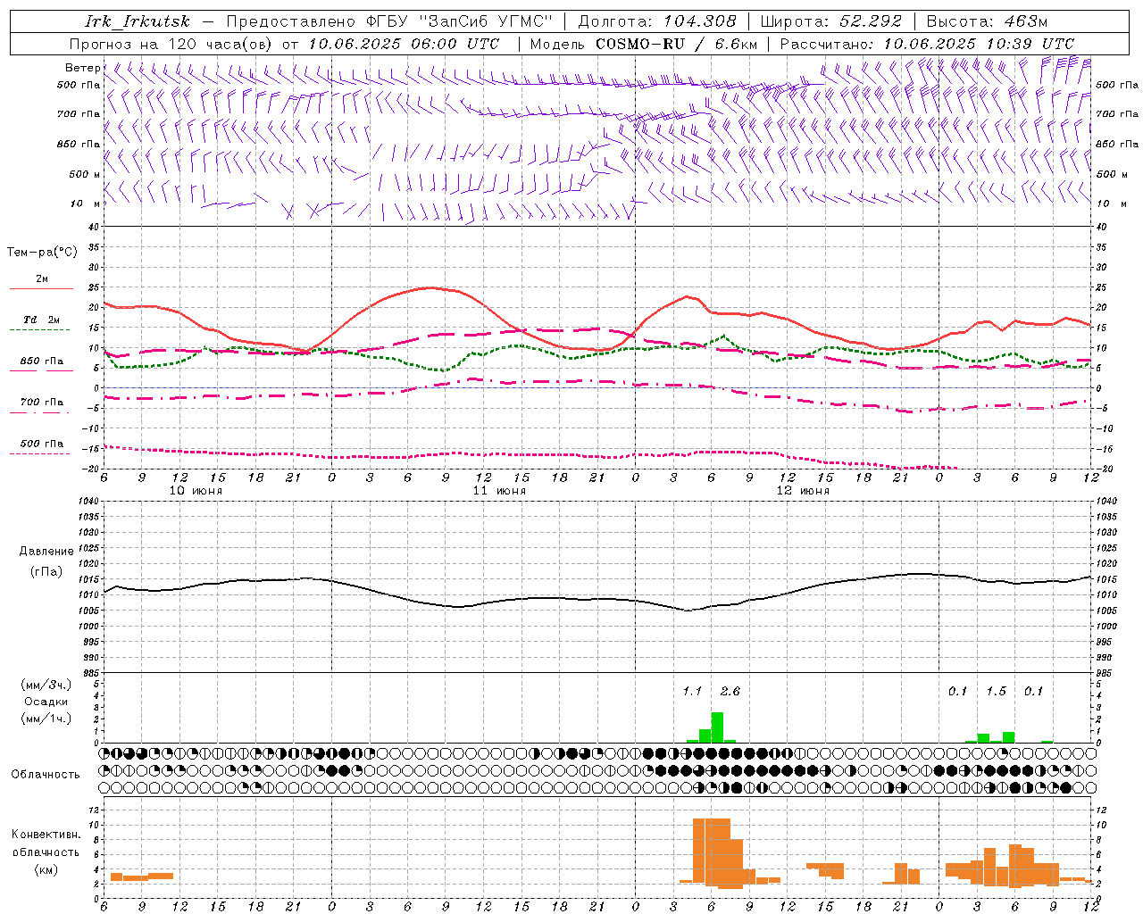
Task: Select the "(мм/1ч.)" precipitation unit label
Action: (x=46, y=719)
